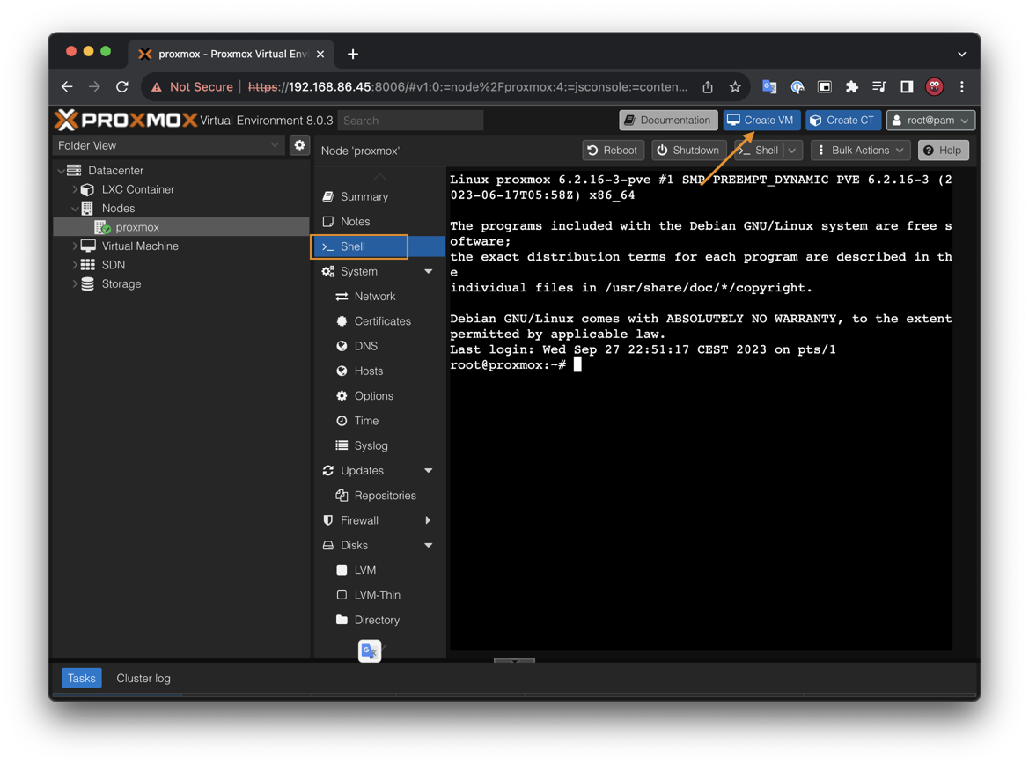Click the Google Translate floating icon
This screenshot has width=1029, height=765.
coord(370,651)
